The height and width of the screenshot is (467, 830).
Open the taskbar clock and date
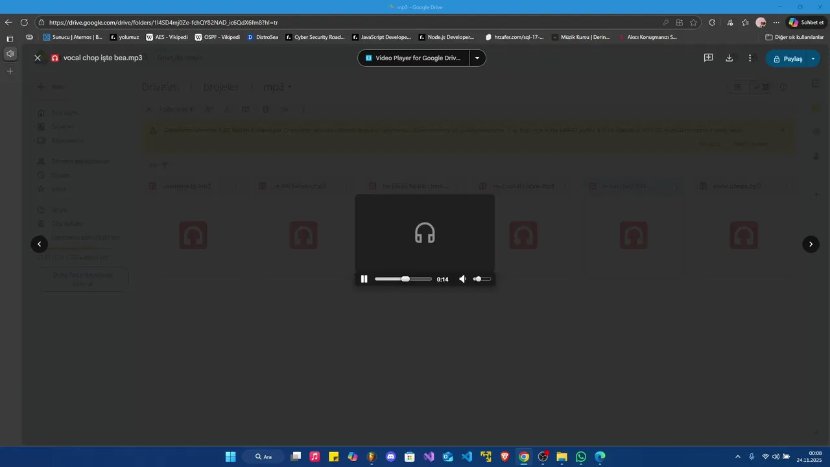pos(811,457)
